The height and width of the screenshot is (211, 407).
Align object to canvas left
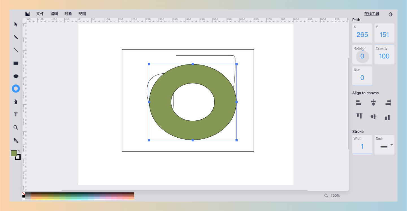pos(358,103)
